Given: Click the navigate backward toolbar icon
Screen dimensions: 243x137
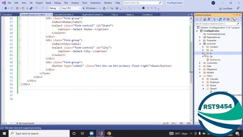Looking at the screenshot, I should [x=6, y=8].
